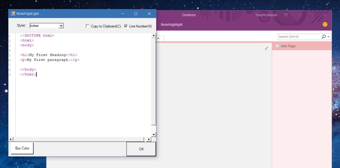This screenshot has width=340, height=168.
Task: Click the <!DOCTYPE html> code line
Action: coord(37,36)
